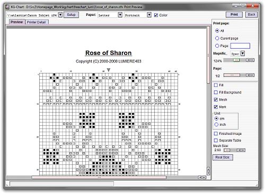Open the printer selection dropdown
The height and width of the screenshot is (194, 265).
(60, 15)
